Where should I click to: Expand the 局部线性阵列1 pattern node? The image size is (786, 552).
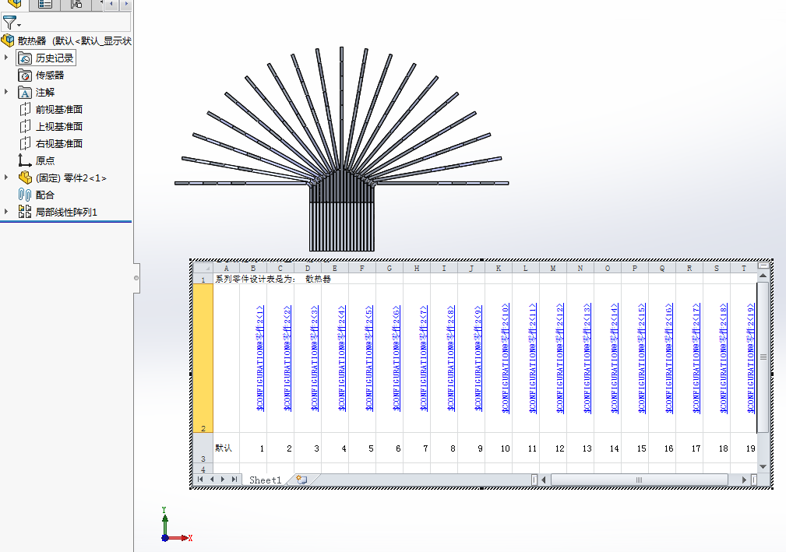pyautogui.click(x=6, y=212)
